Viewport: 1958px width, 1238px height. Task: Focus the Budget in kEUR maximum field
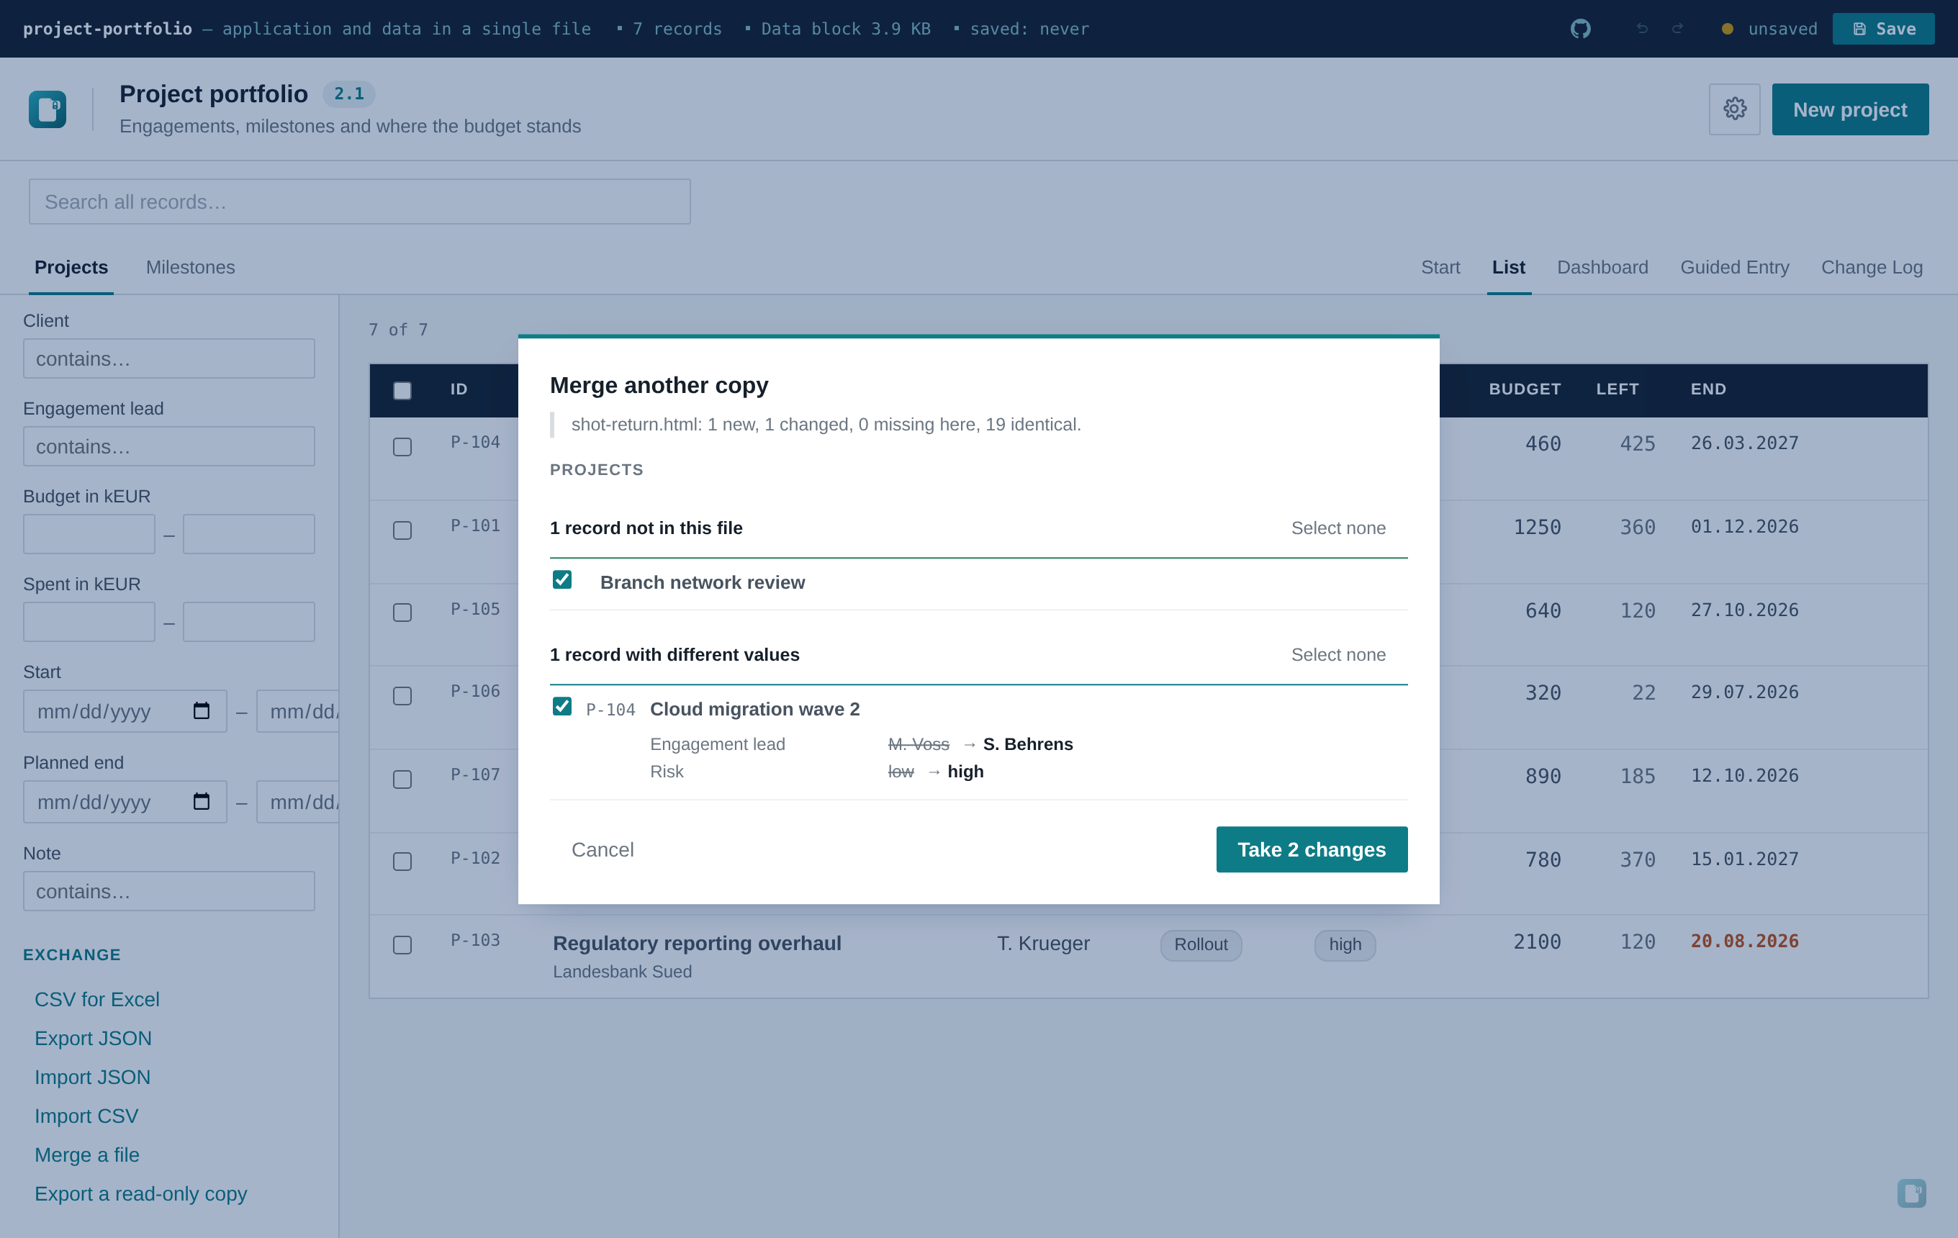[x=249, y=534]
